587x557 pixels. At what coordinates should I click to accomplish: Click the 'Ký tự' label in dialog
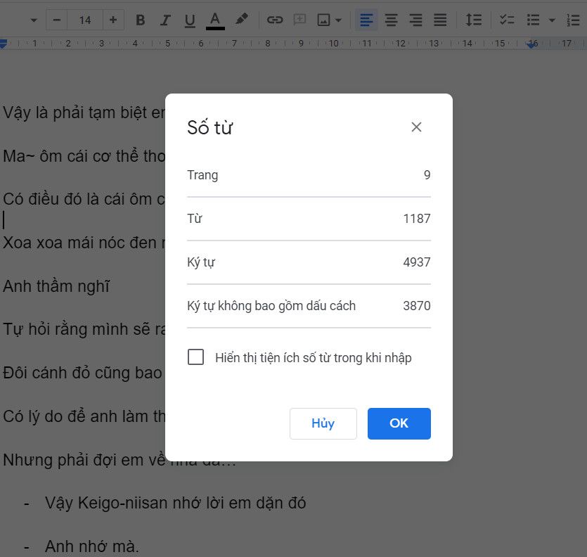(201, 262)
